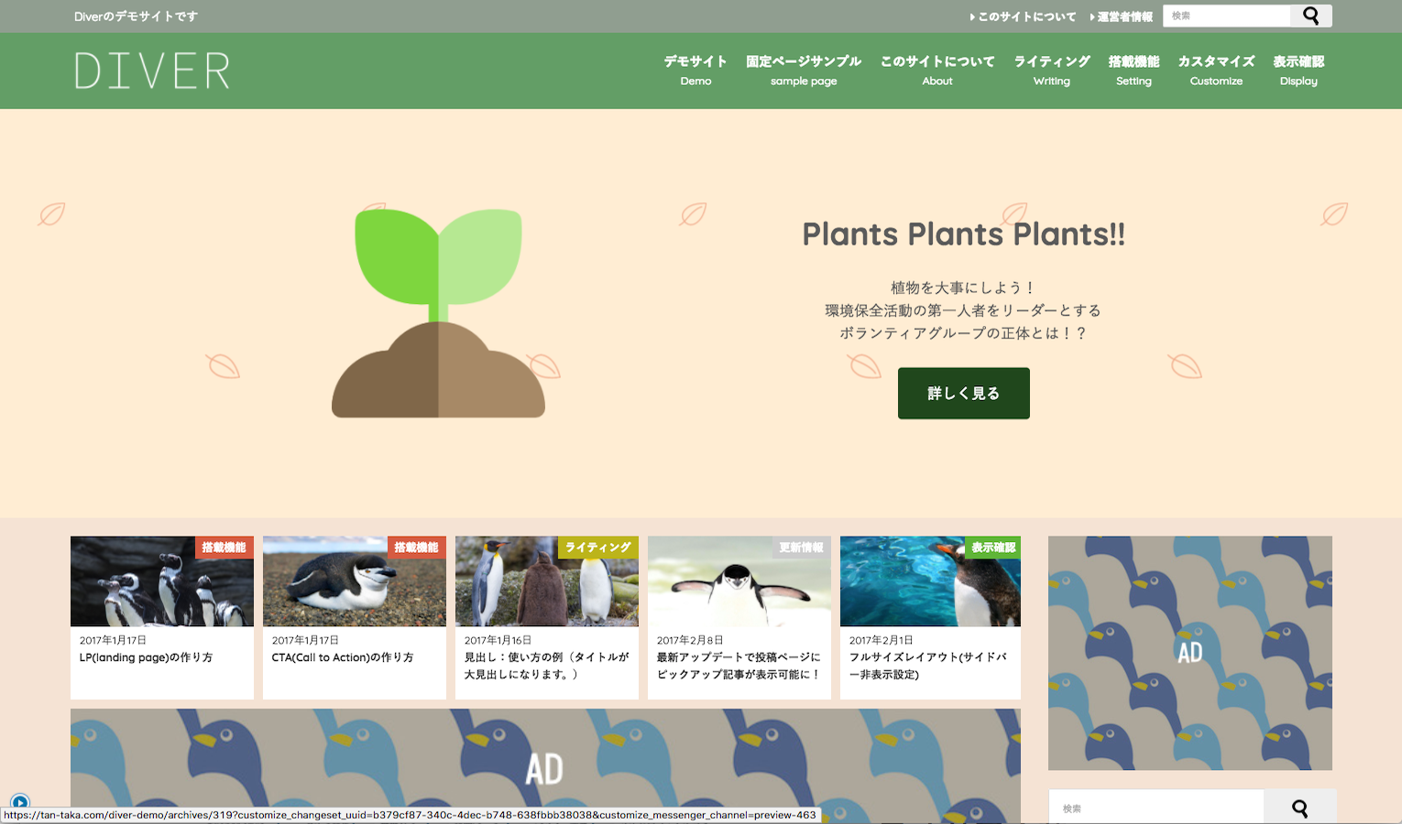Click the フルサイズレイアウト article title

point(928,666)
